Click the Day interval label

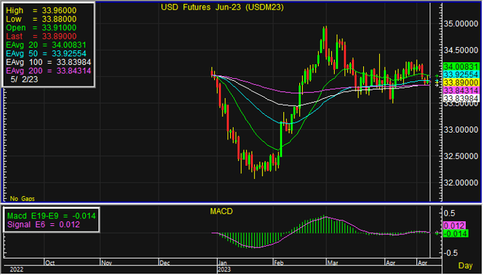[x=465, y=265]
